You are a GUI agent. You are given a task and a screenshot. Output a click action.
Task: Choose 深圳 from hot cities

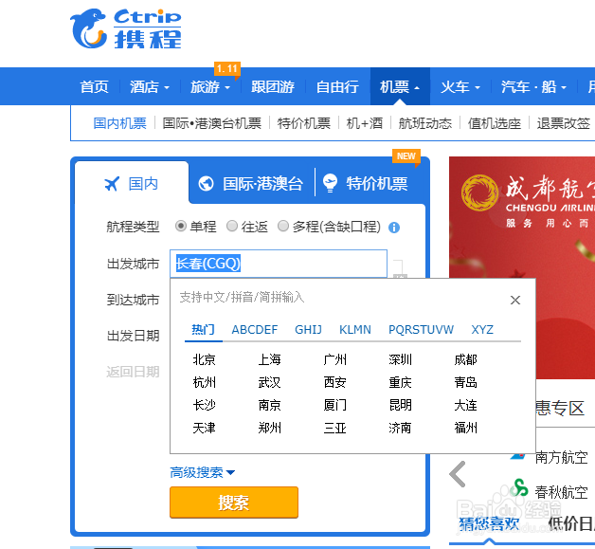[400, 359]
